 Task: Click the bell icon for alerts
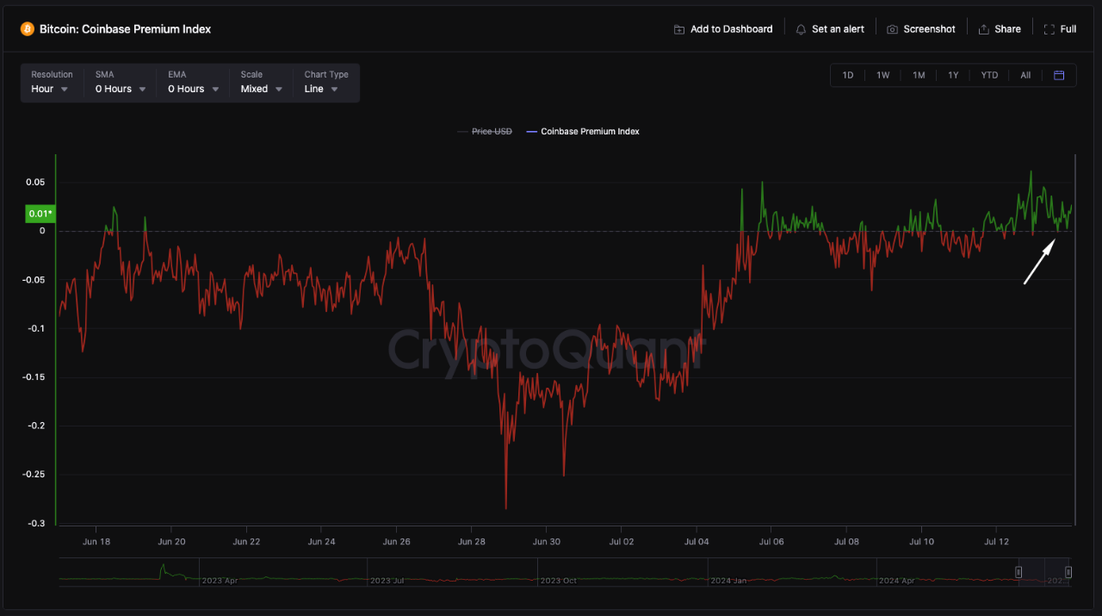point(800,28)
